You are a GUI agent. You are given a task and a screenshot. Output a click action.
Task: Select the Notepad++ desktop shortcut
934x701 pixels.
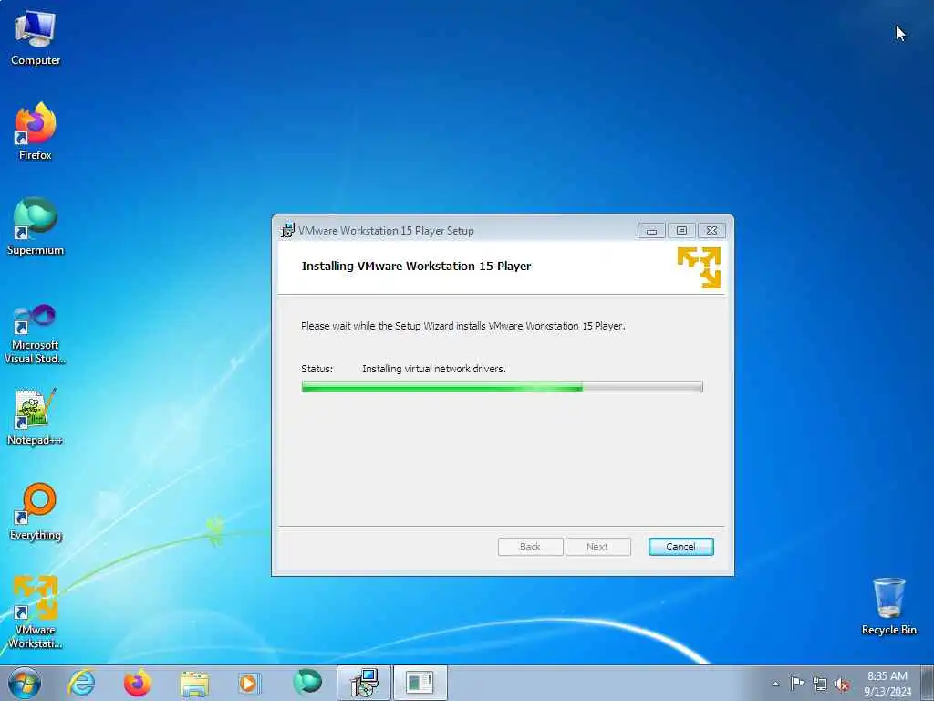pyautogui.click(x=36, y=417)
